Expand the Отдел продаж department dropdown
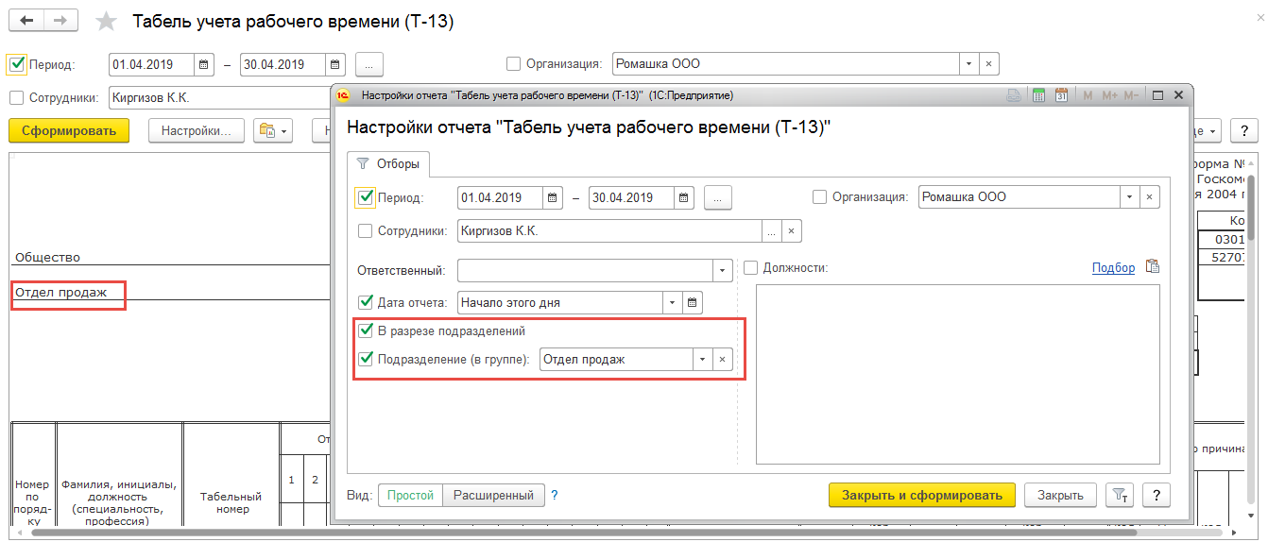Viewport: 1268px width, 542px height. [702, 360]
